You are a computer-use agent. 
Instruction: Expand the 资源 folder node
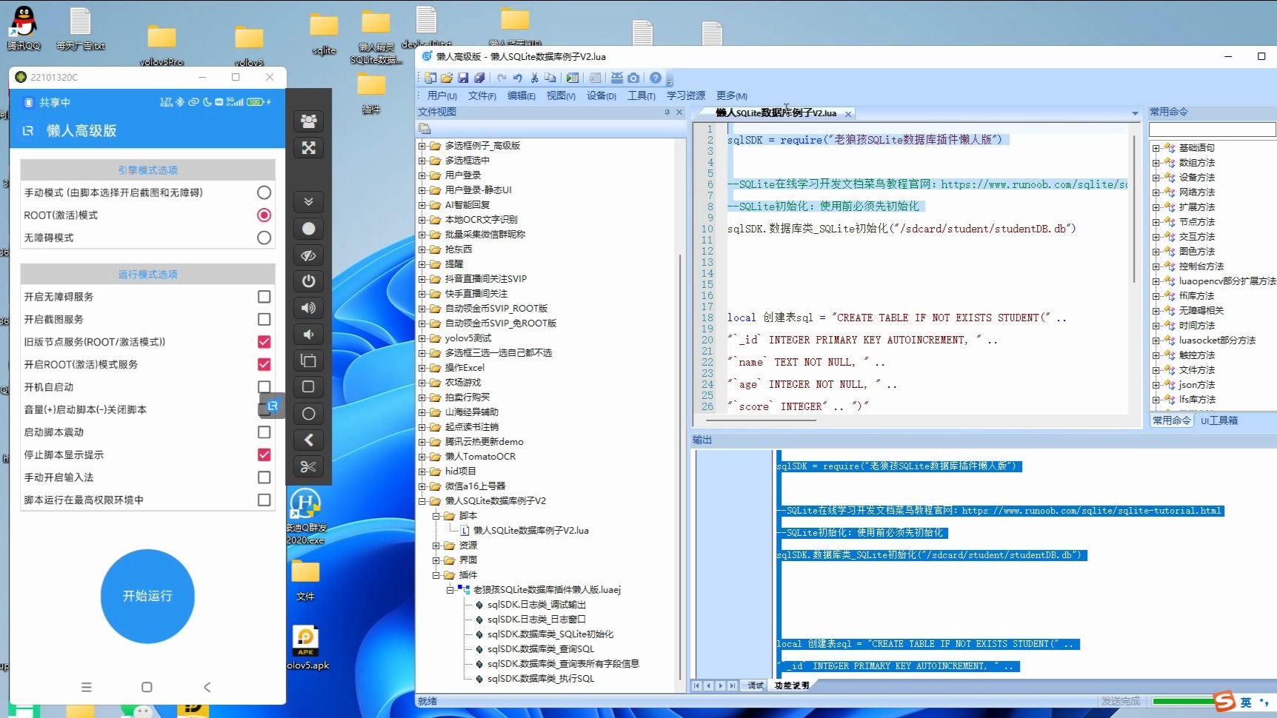[x=436, y=546]
